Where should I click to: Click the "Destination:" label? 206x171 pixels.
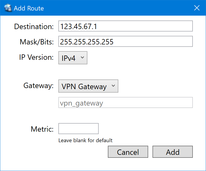point(34,26)
